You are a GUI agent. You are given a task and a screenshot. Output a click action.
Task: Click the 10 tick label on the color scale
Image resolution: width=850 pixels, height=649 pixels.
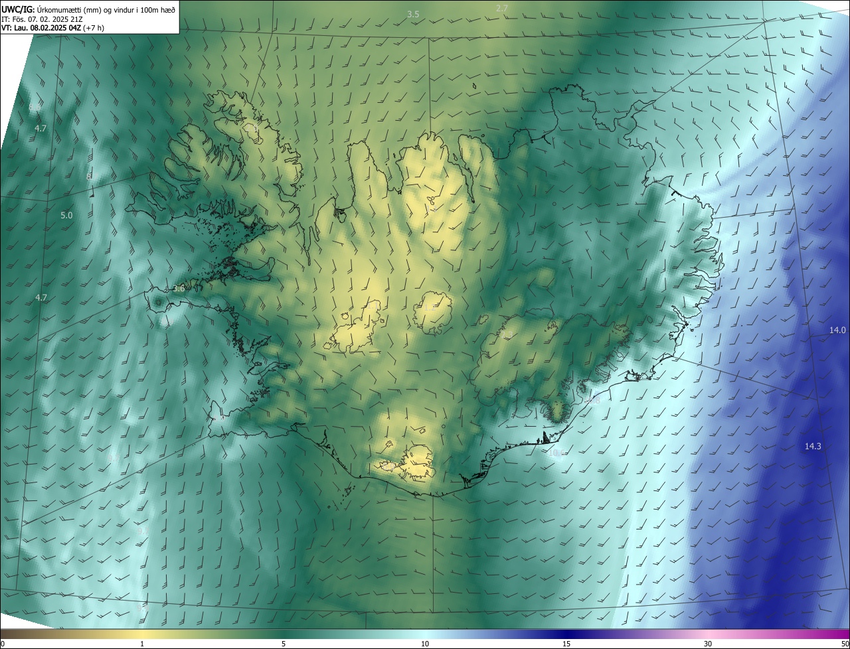425,644
